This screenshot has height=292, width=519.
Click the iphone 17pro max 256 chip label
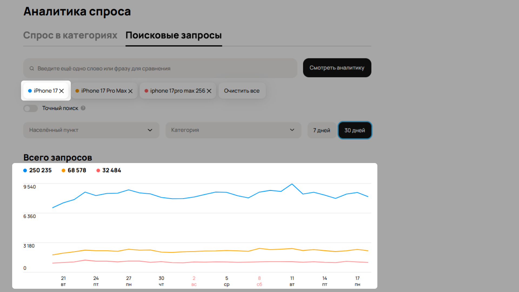tap(178, 91)
